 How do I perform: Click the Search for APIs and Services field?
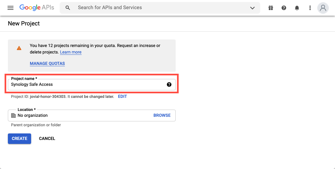160,8
